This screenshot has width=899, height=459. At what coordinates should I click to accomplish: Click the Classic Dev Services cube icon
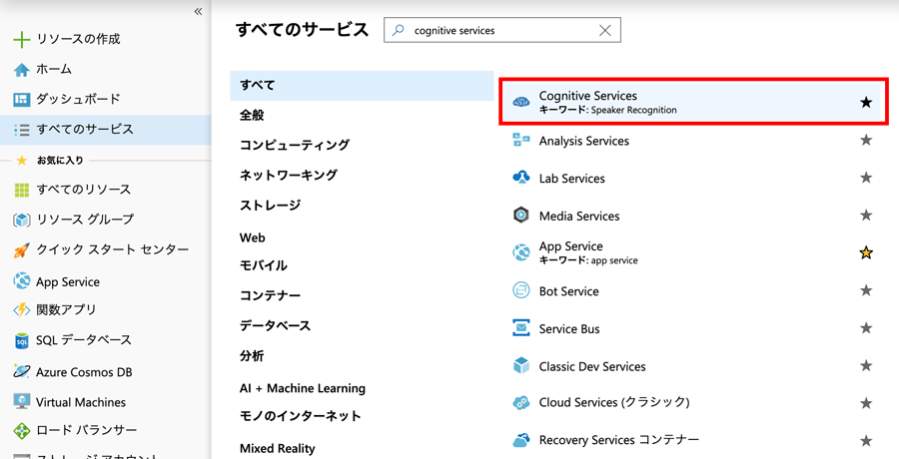tap(521, 365)
